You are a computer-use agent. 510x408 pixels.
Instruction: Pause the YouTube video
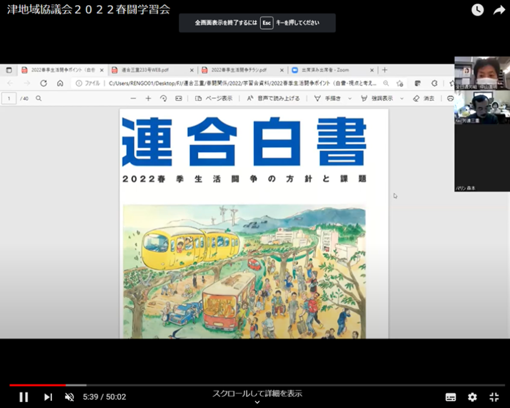23,397
